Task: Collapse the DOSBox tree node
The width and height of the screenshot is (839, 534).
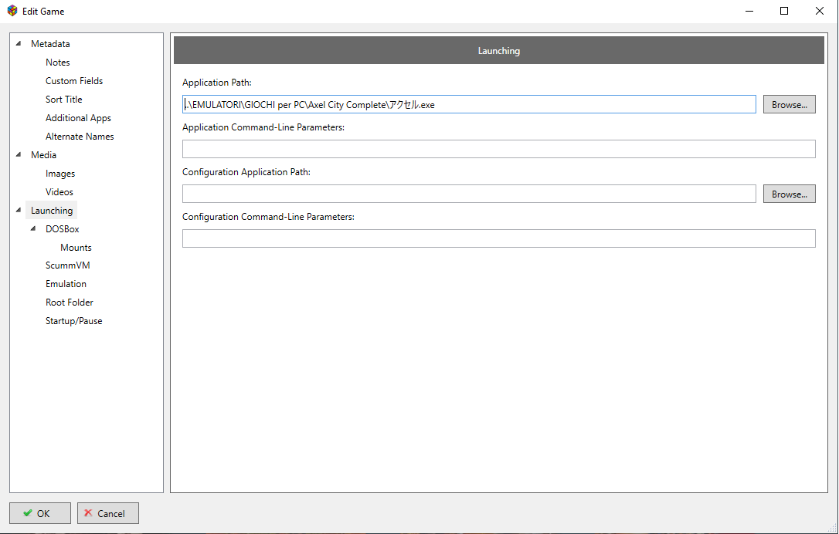Action: (33, 228)
